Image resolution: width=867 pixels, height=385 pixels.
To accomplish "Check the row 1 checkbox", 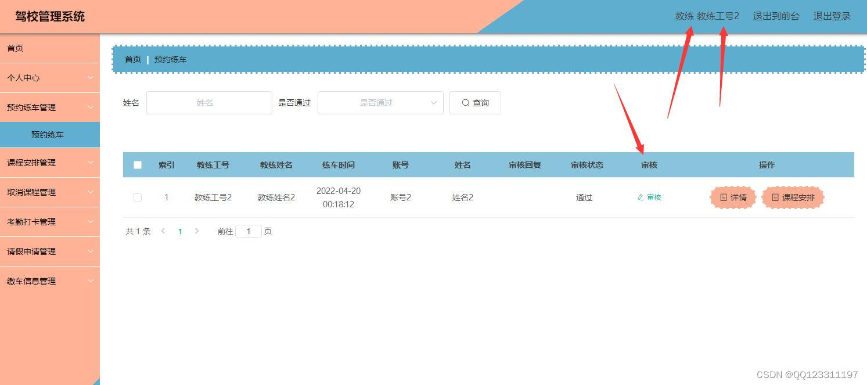I will click(x=138, y=197).
